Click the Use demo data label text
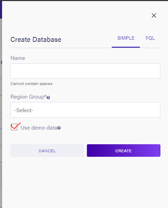This screenshot has height=208, width=168. [39, 128]
